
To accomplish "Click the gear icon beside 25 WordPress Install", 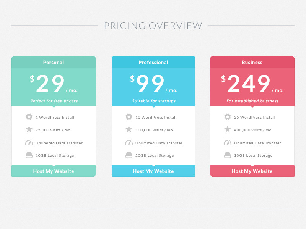I will [228, 117].
